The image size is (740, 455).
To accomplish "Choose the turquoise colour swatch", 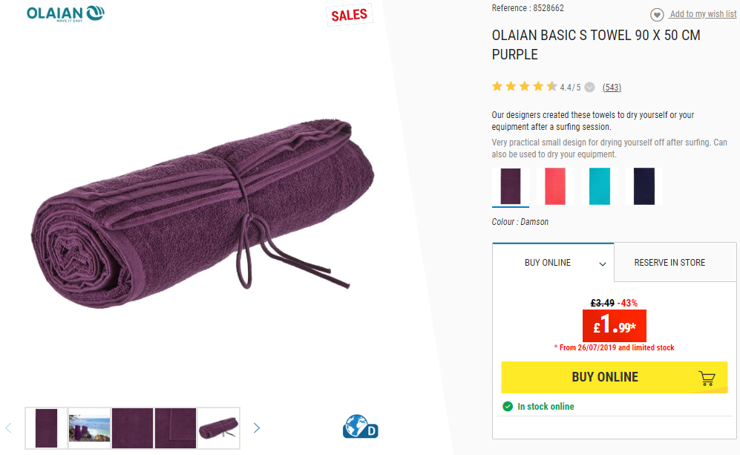I will pyautogui.click(x=600, y=186).
